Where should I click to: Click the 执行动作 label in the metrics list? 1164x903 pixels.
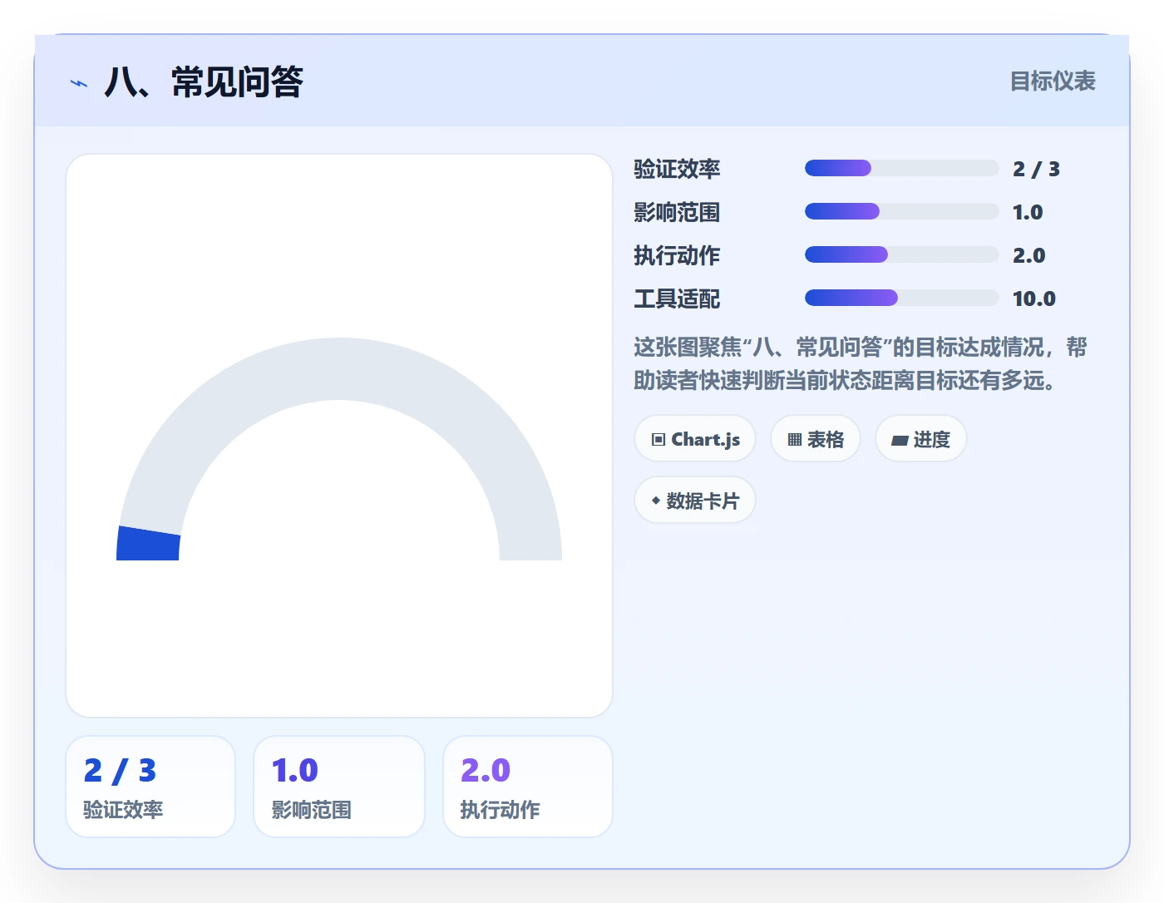(x=677, y=255)
